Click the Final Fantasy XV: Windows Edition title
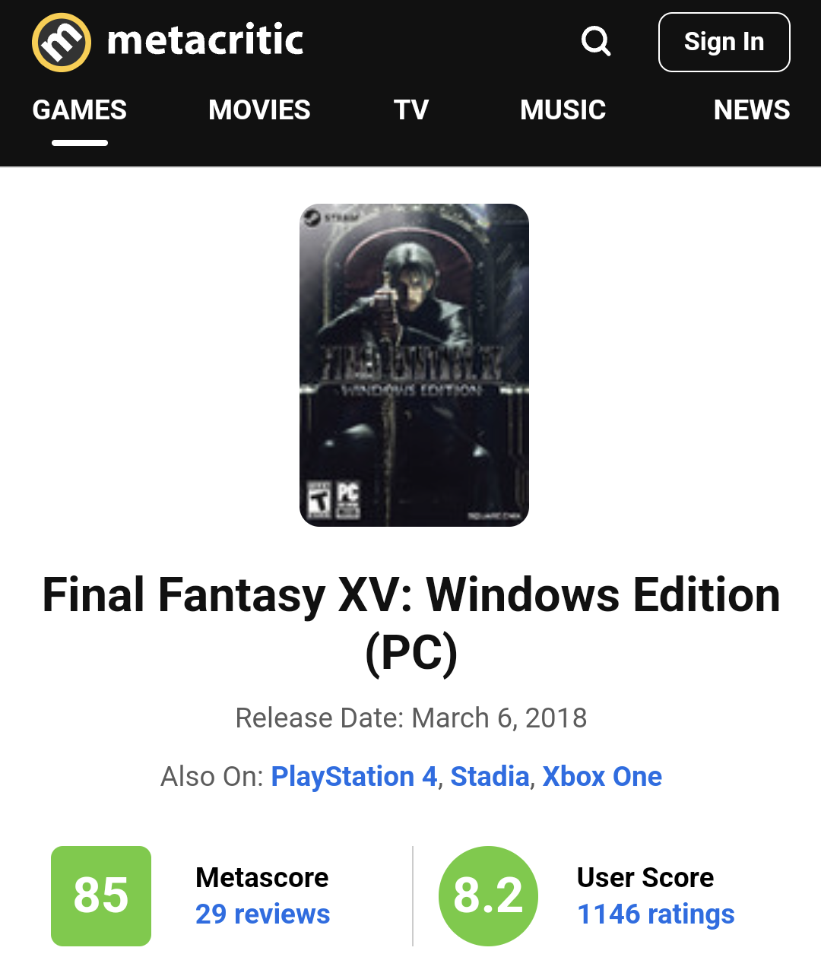 coord(411,623)
